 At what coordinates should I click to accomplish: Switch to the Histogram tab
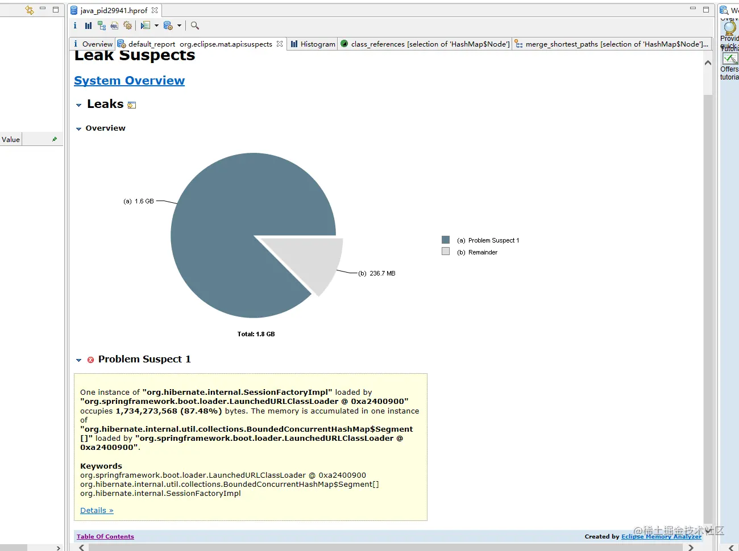click(x=313, y=44)
